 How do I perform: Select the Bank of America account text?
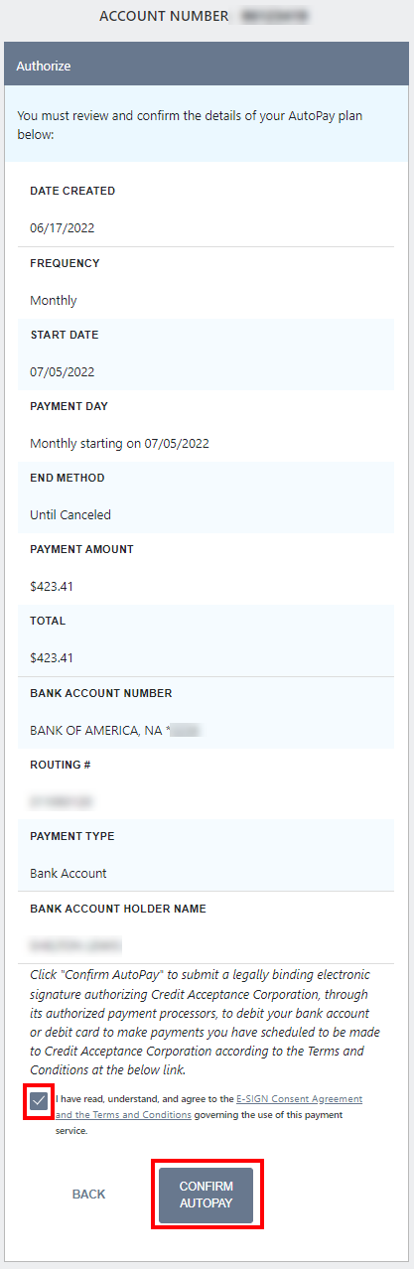pyautogui.click(x=115, y=730)
